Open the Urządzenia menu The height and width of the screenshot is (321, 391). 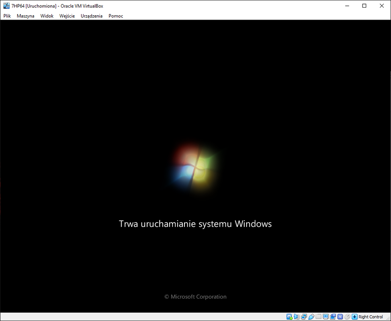pyautogui.click(x=91, y=16)
